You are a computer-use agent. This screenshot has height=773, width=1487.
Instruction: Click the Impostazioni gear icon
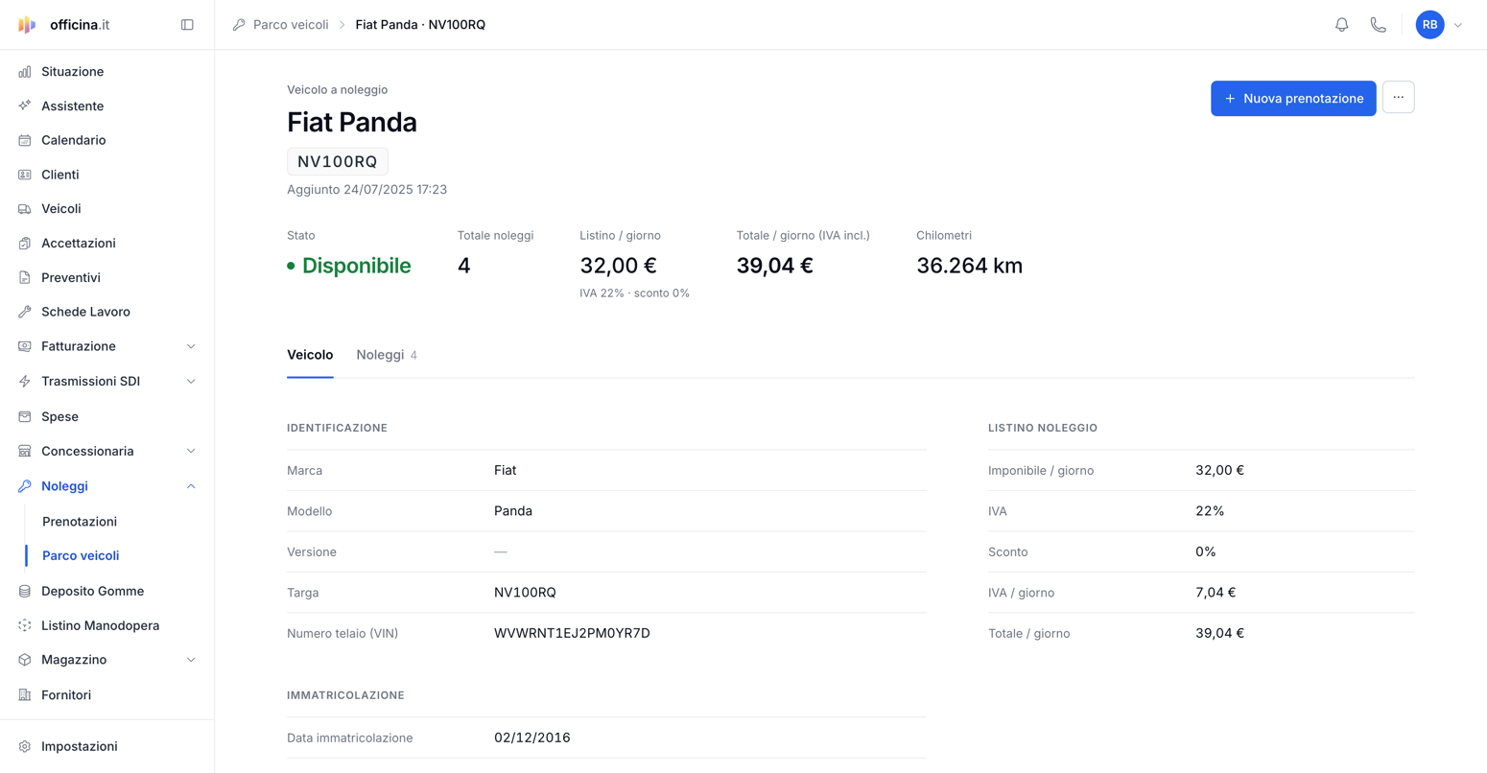25,746
